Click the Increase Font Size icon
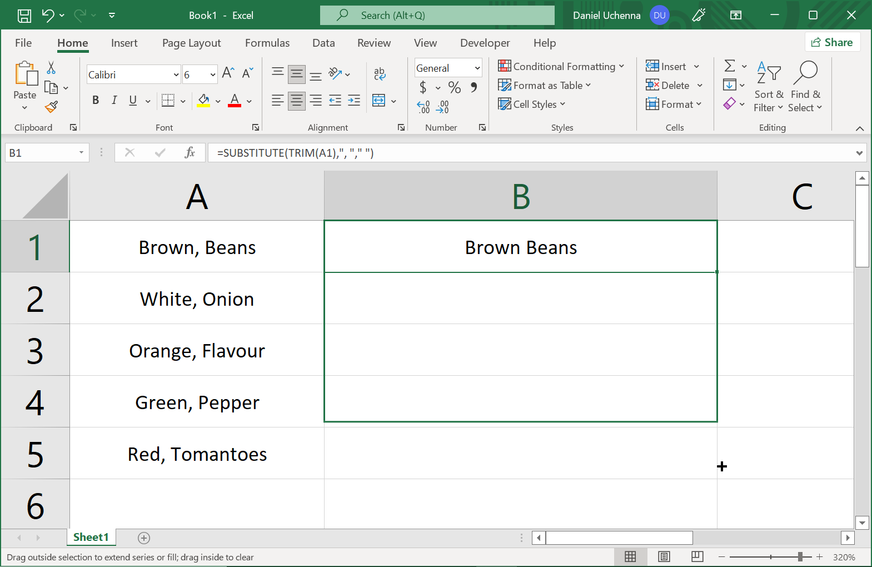 point(228,73)
